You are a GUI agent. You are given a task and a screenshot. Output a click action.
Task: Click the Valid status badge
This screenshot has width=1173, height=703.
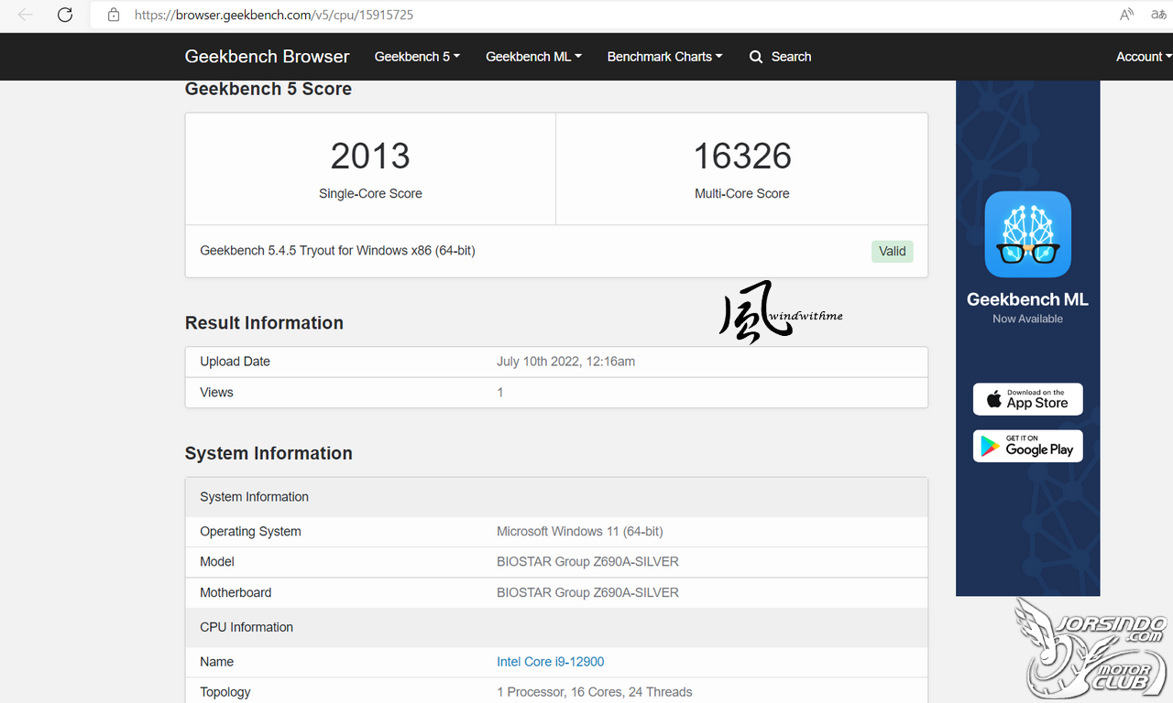point(892,251)
